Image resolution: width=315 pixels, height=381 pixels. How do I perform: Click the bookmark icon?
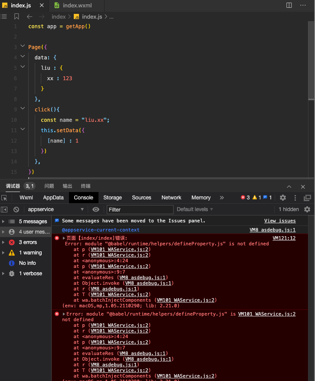[16, 16]
